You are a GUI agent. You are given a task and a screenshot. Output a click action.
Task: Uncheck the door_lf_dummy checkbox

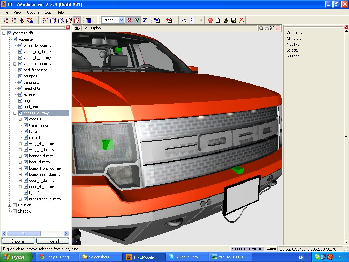click(26, 181)
